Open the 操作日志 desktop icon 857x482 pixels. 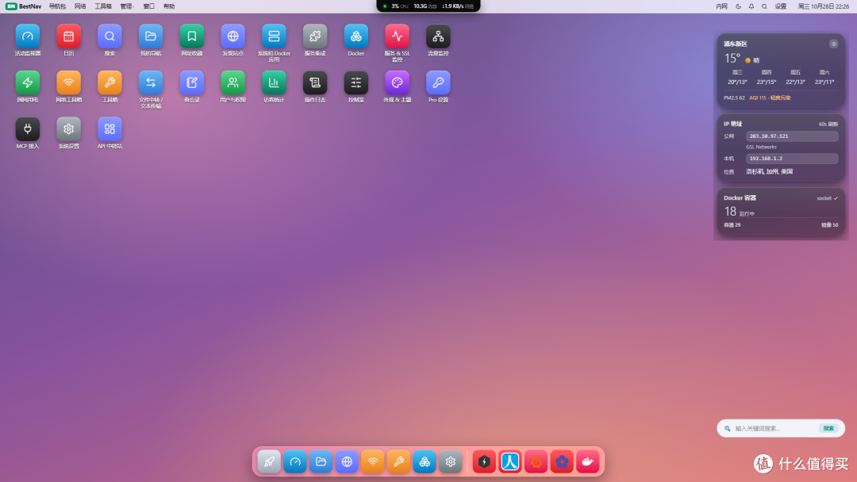[x=315, y=83]
